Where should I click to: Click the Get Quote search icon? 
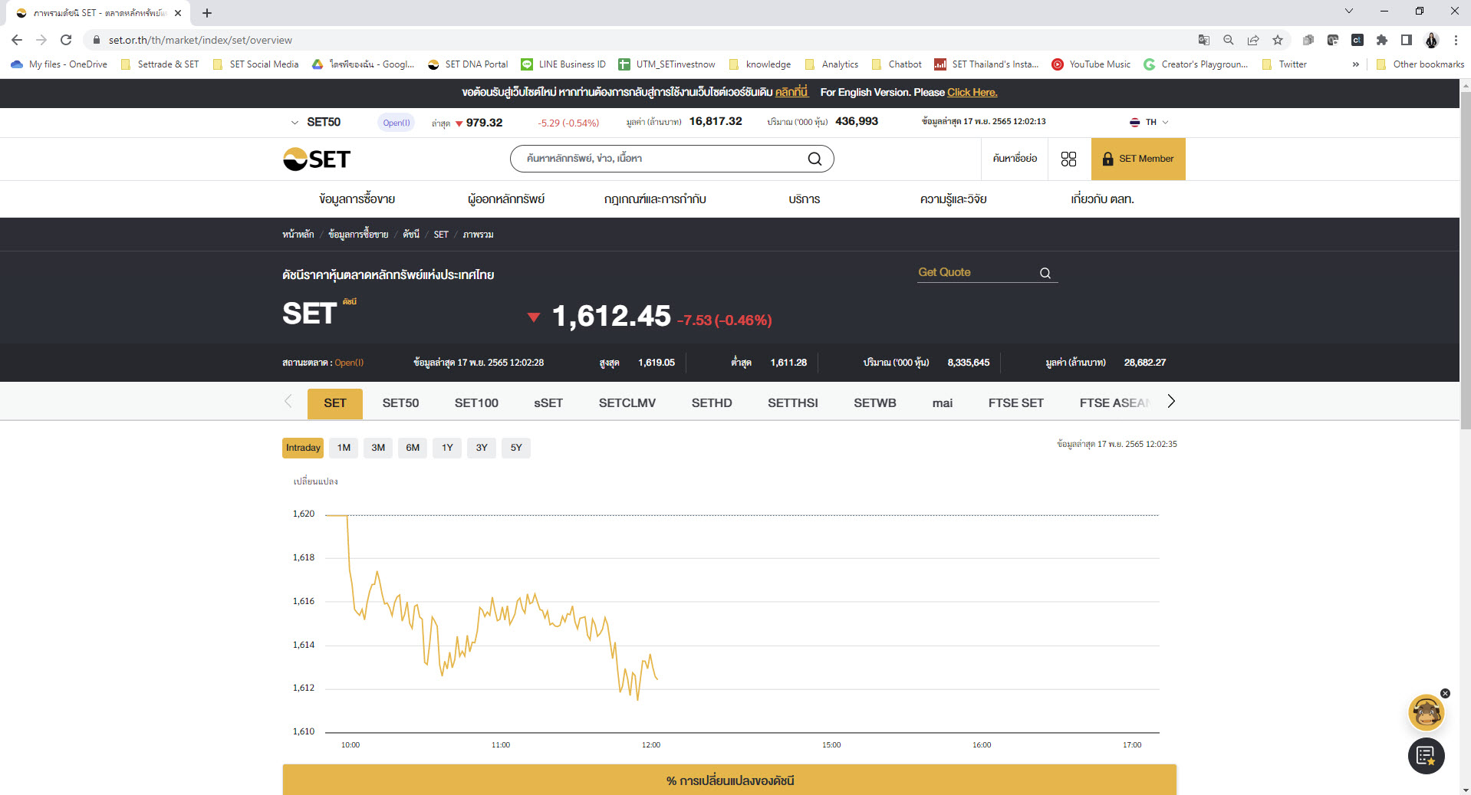(x=1045, y=273)
